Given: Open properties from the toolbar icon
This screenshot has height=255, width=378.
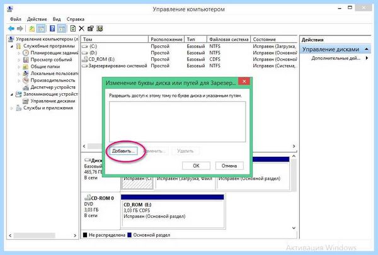Looking at the screenshot, I should (x=90, y=29).
